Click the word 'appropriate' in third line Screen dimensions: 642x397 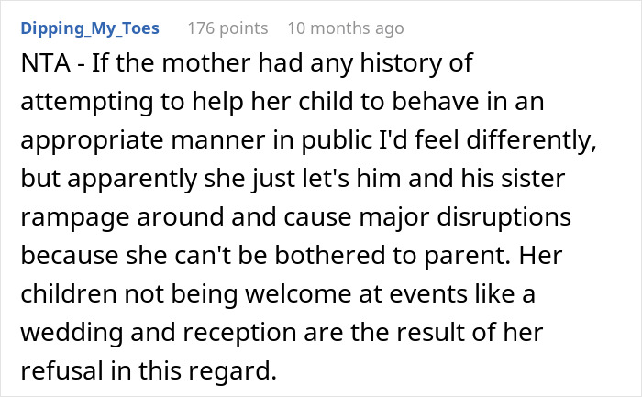(x=92, y=141)
